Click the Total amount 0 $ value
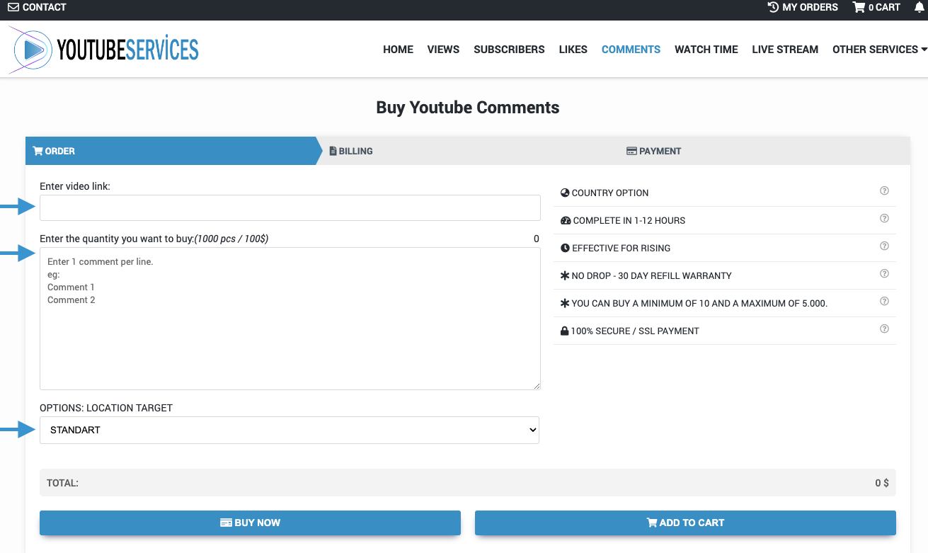The image size is (928, 553). point(882,483)
